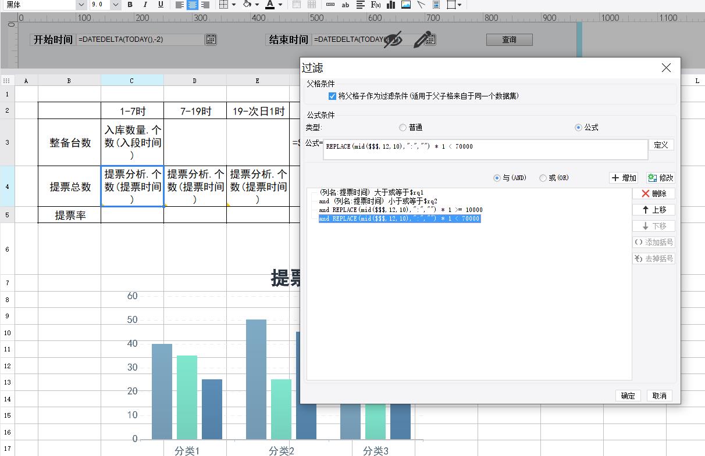Center-align the cell text
The height and width of the screenshot is (456, 705).
click(x=193, y=5)
